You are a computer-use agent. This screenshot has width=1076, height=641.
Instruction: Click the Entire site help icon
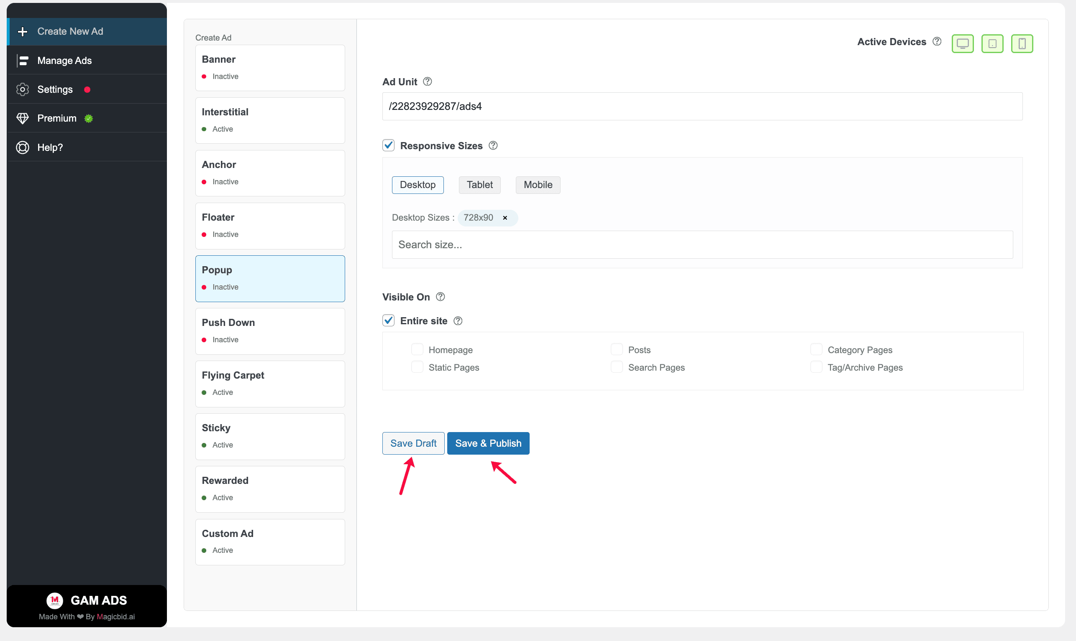tap(458, 320)
